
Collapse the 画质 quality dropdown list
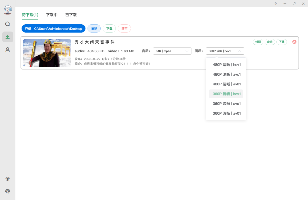225,51
